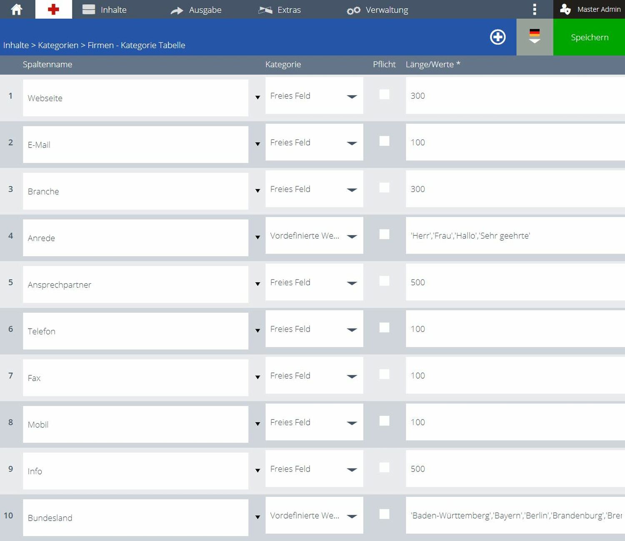Edit length value 500 for Ansprechpartner

pos(515,282)
